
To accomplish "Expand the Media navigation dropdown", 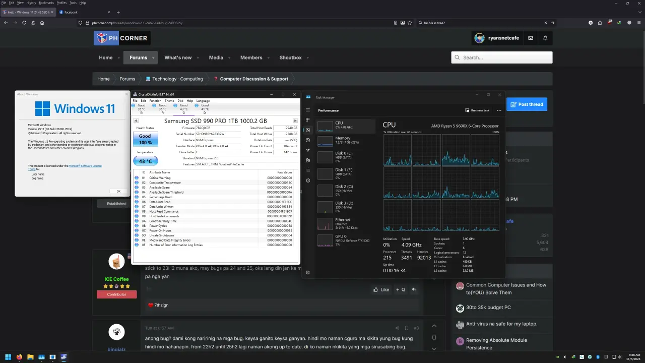I will tap(229, 58).
